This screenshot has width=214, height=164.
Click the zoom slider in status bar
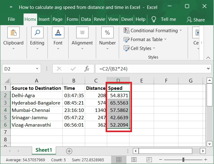183,160
